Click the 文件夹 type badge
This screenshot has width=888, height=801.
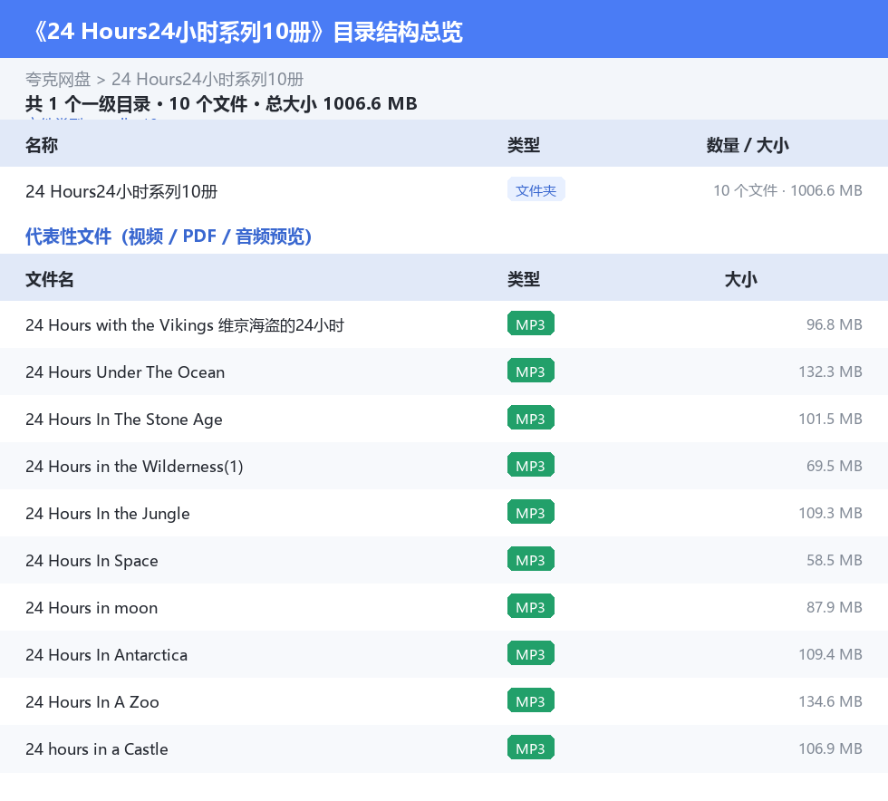tap(536, 190)
